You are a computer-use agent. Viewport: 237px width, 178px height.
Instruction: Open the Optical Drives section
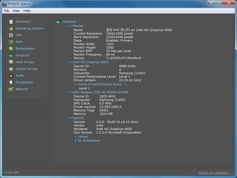(26, 69)
